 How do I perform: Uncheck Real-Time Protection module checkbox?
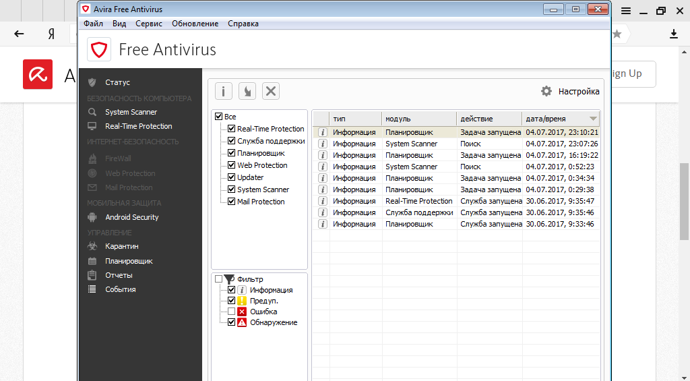coord(232,129)
